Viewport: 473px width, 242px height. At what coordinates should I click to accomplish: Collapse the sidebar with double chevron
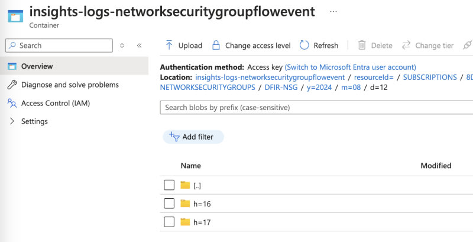click(x=139, y=46)
